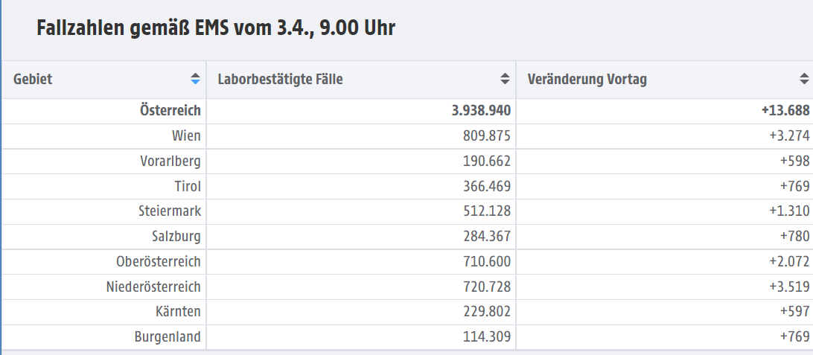Viewport: 813px width, 355px height.
Task: Select the Niederösterreich row label
Action: click(153, 287)
